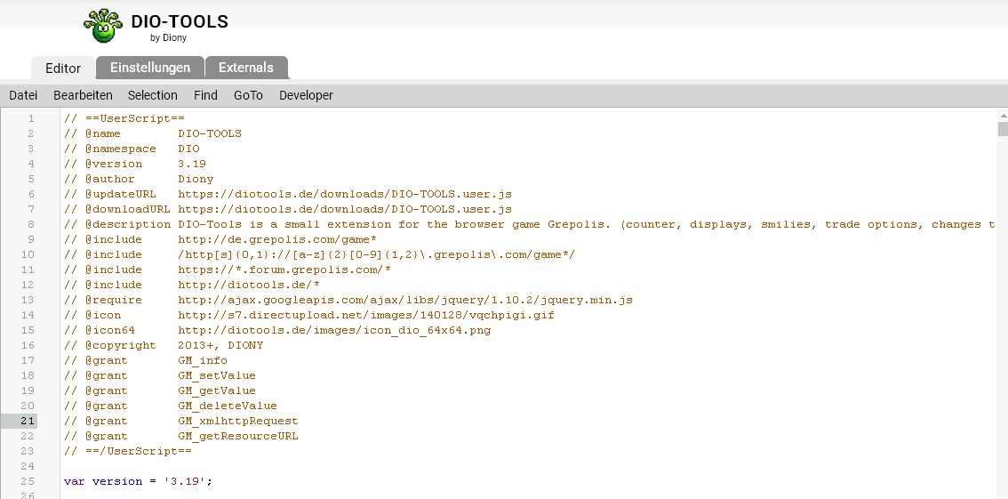
Task: Switch to the Editor tab
Action: pyautogui.click(x=63, y=68)
